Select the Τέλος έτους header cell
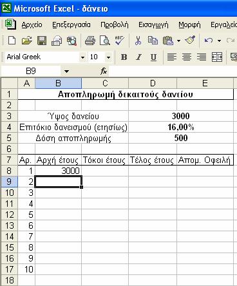This screenshot has height=286, width=237. (153, 160)
